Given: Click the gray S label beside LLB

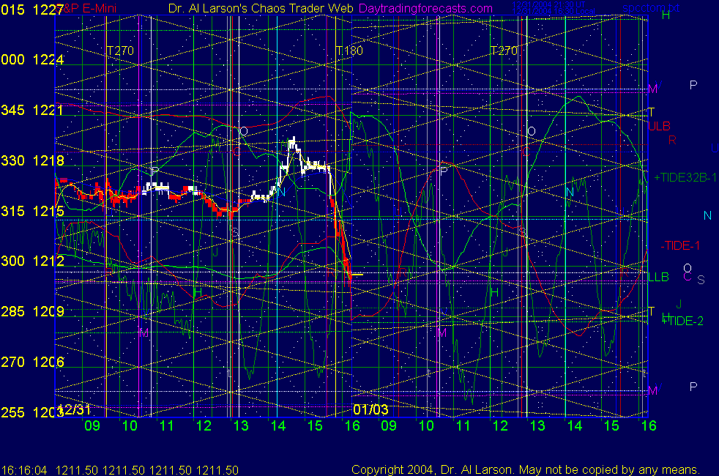Looking at the screenshot, I should (x=701, y=280).
